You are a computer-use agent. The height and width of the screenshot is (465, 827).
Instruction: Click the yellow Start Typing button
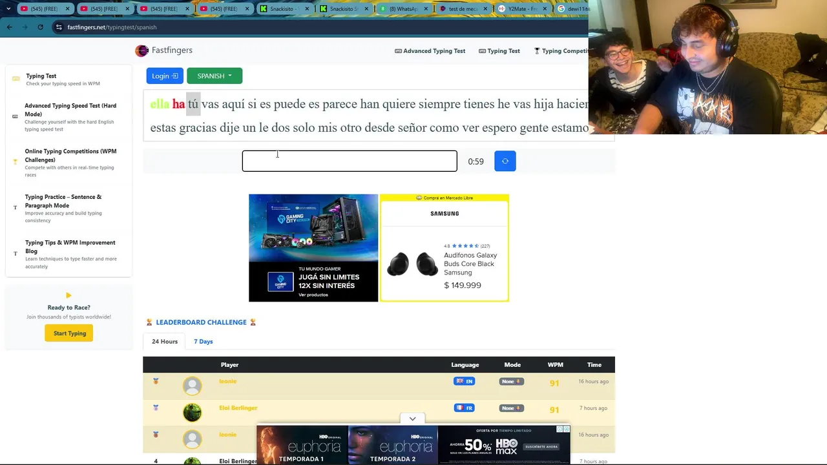coord(69,333)
